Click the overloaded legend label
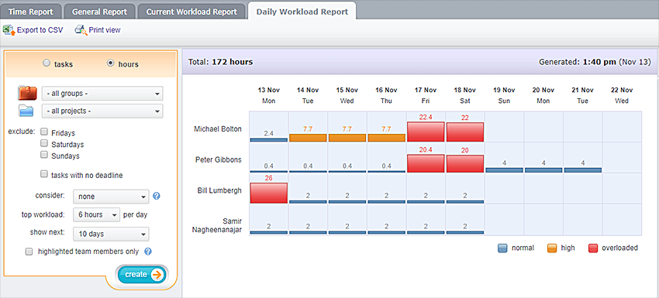659x298 pixels. point(620,248)
